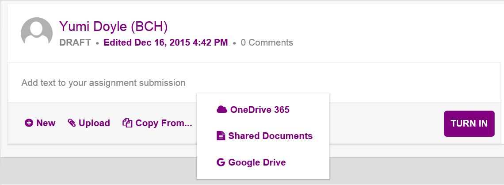Viewport: 504px width, 185px height.
Task: Choose Shared Documents from the menu
Action: (x=270, y=136)
